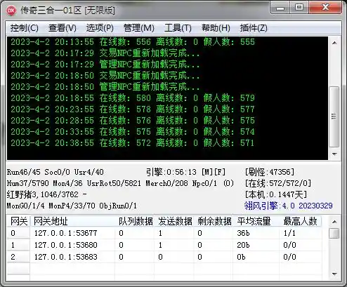347x287 pixels.
Task: Select gateway address 127.0.0.1:53677
Action: pyautogui.click(x=66, y=233)
